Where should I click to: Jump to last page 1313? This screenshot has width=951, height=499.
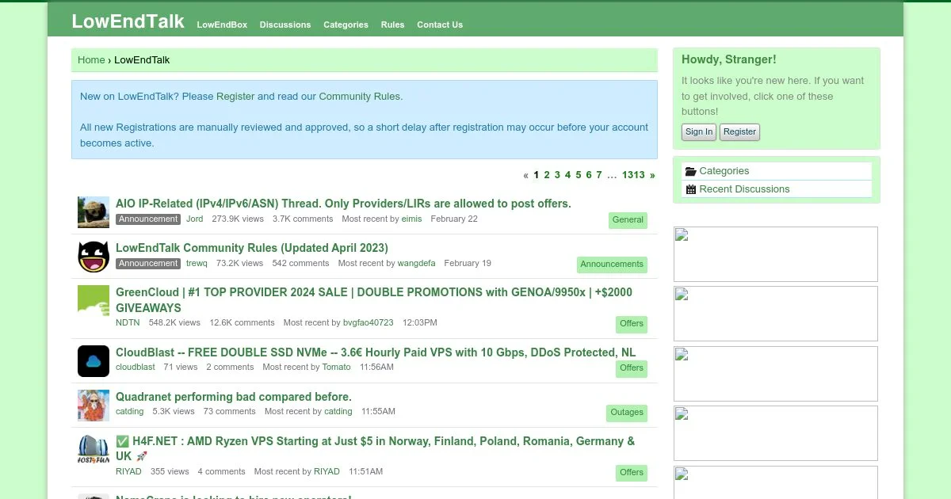(633, 175)
